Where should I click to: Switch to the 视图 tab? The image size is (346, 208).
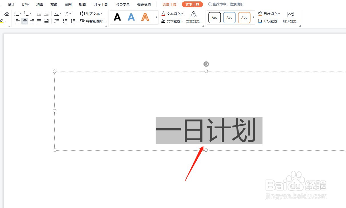(x=82, y=4)
